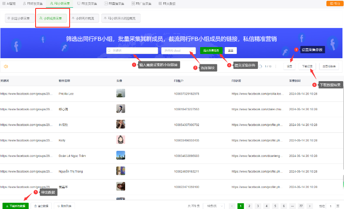Go to page 4
The width and height of the screenshot is (344, 209).
coord(266,206)
